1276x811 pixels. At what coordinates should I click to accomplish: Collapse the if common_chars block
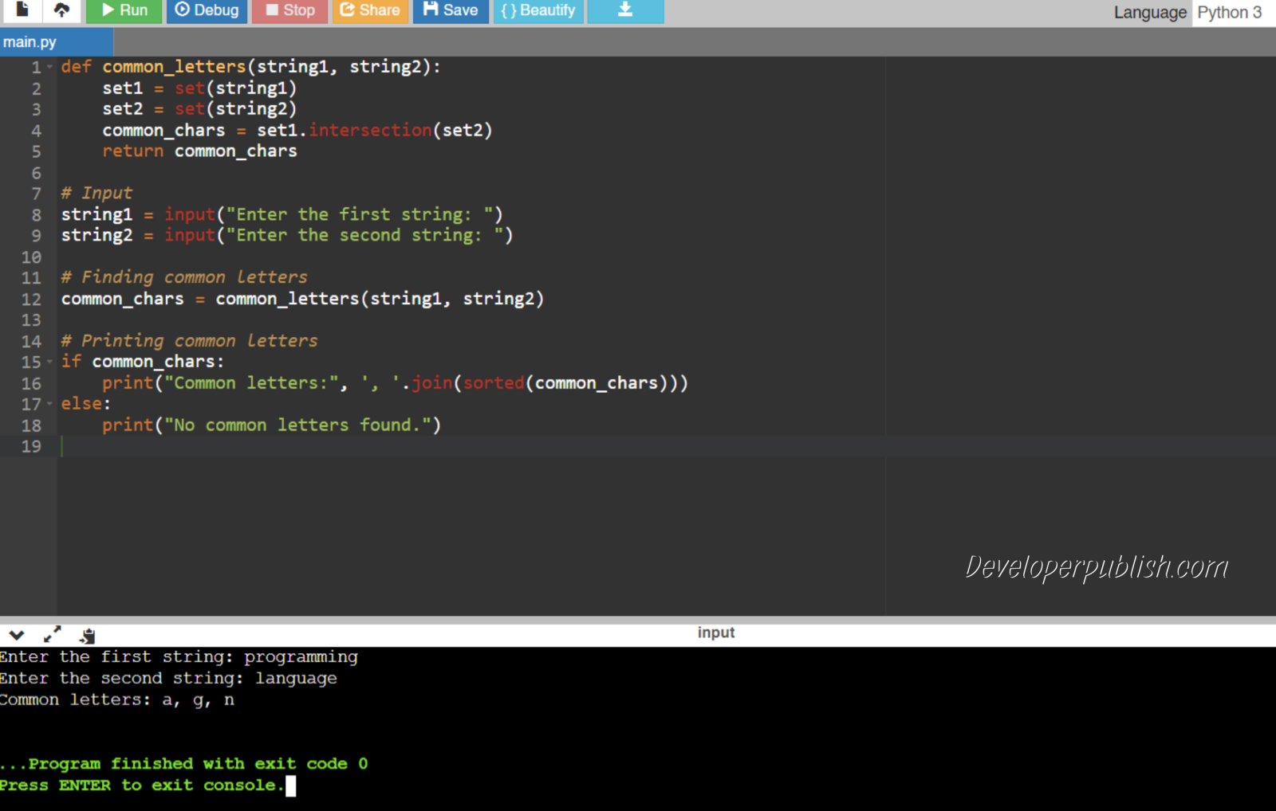coord(49,361)
